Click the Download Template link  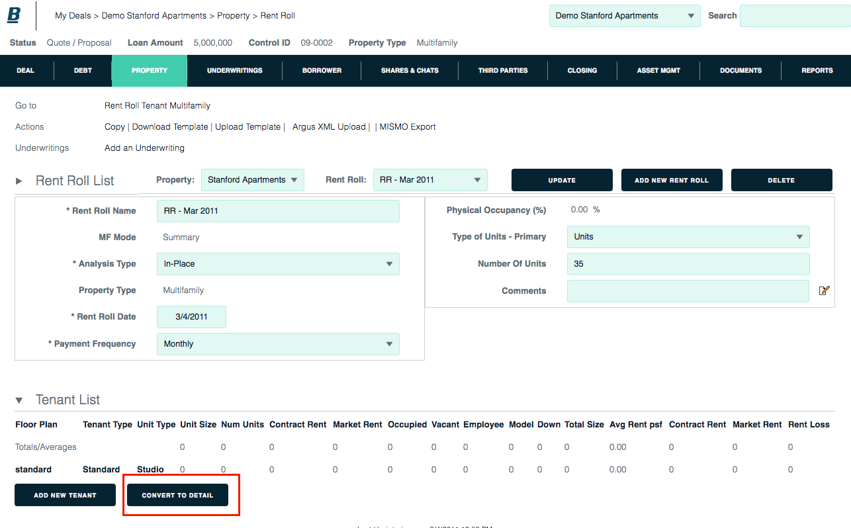coord(170,126)
